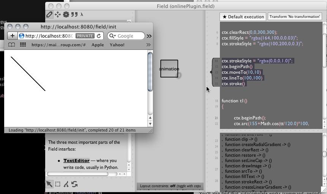This screenshot has height=194, width=327.
Task: Select the pencil edit tool icon
Action: pyautogui.click(x=49, y=14)
